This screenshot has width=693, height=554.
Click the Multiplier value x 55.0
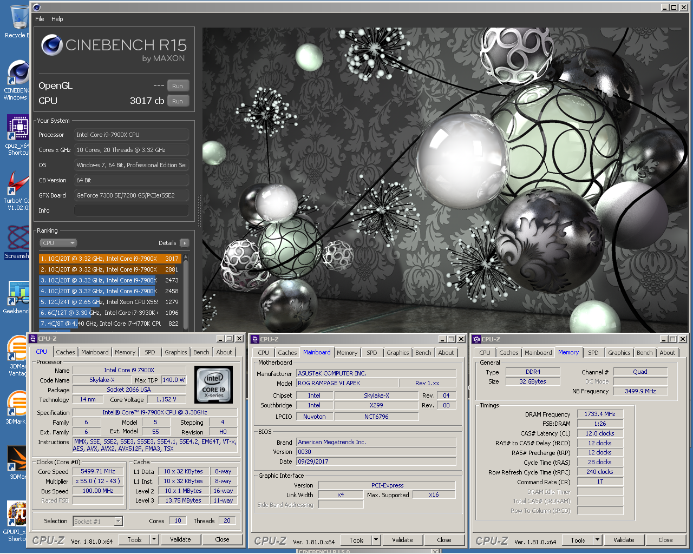98,481
